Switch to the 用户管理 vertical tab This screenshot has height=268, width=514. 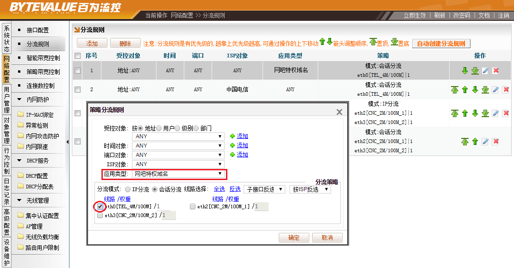tap(6, 100)
